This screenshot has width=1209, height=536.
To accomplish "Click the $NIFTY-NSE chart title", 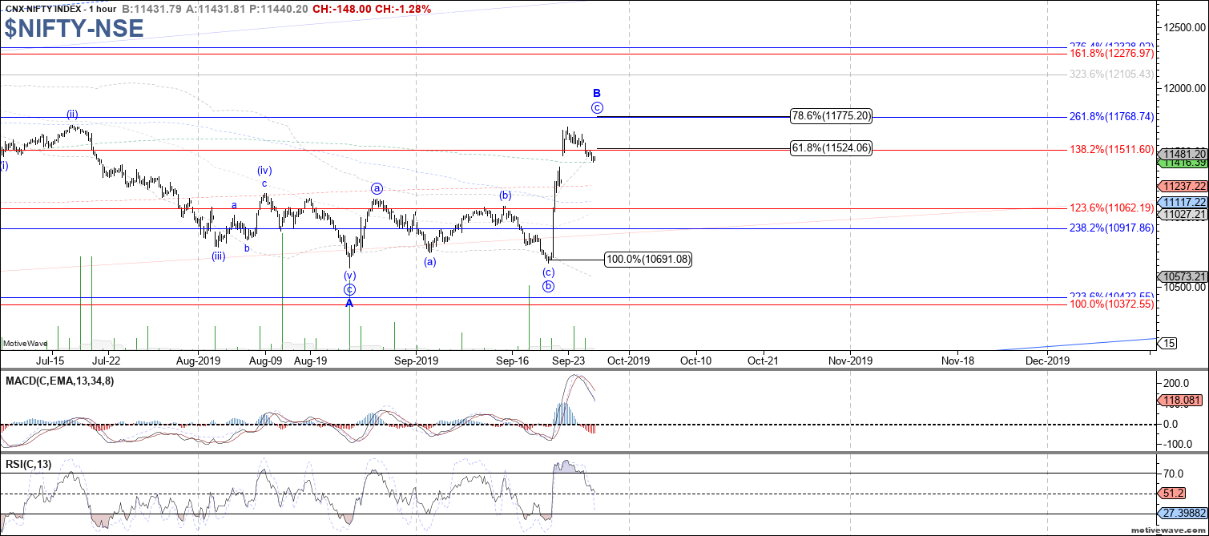I will [x=74, y=29].
